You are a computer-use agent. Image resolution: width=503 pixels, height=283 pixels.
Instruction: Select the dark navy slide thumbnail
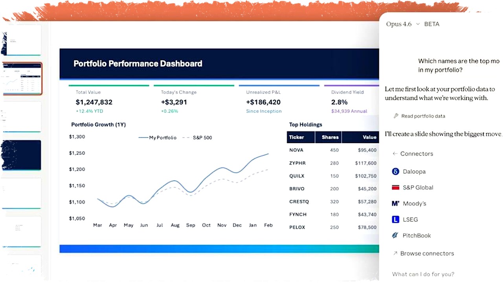click(21, 155)
